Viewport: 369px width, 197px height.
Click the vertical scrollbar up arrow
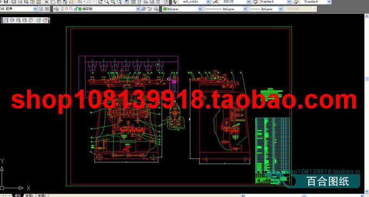367,16
